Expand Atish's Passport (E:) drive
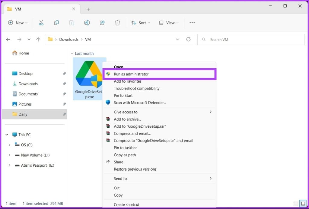 pyautogui.click(x=9, y=165)
